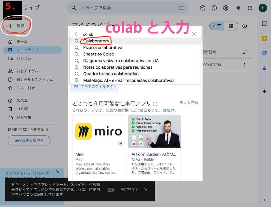Open the Settings gear icon
The image size is (271, 207).
tap(226, 8)
